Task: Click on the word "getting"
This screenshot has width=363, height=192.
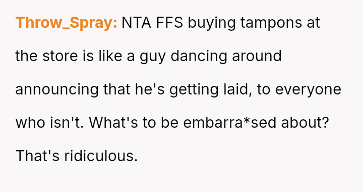Action: [194, 90]
